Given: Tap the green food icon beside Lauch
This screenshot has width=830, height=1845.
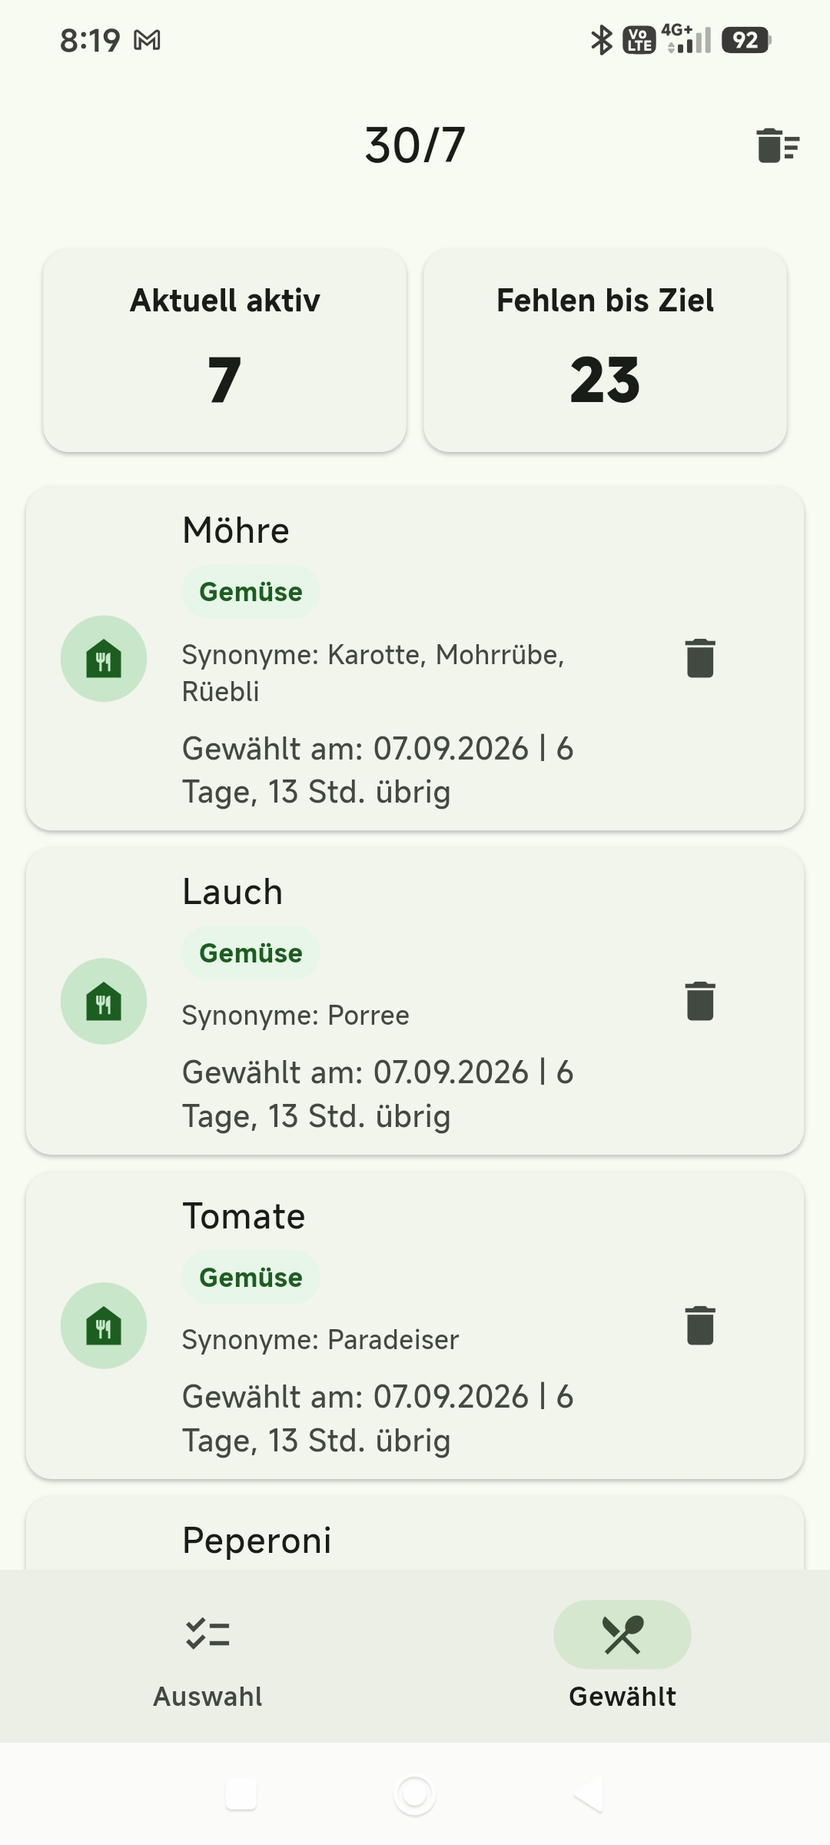Looking at the screenshot, I should [104, 1001].
